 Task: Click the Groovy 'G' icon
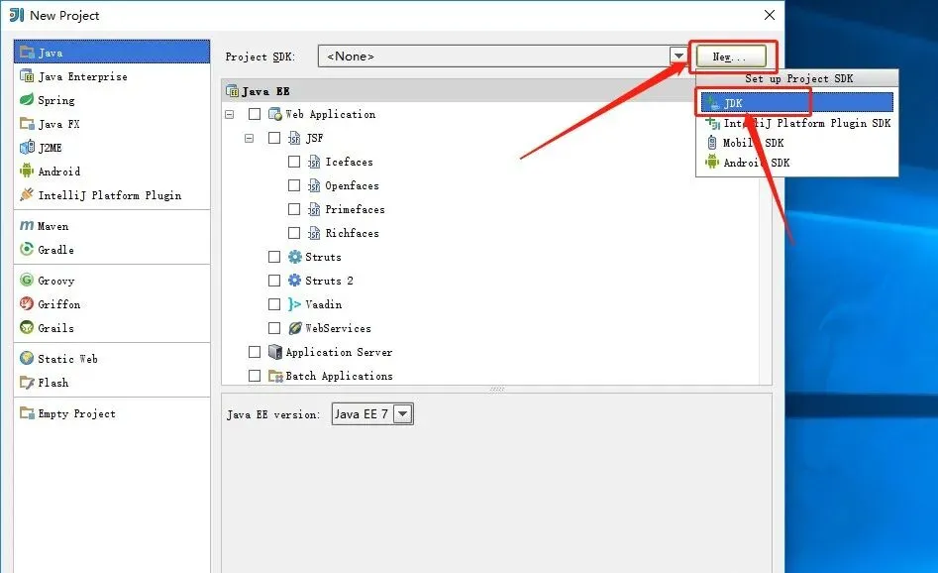point(27,281)
